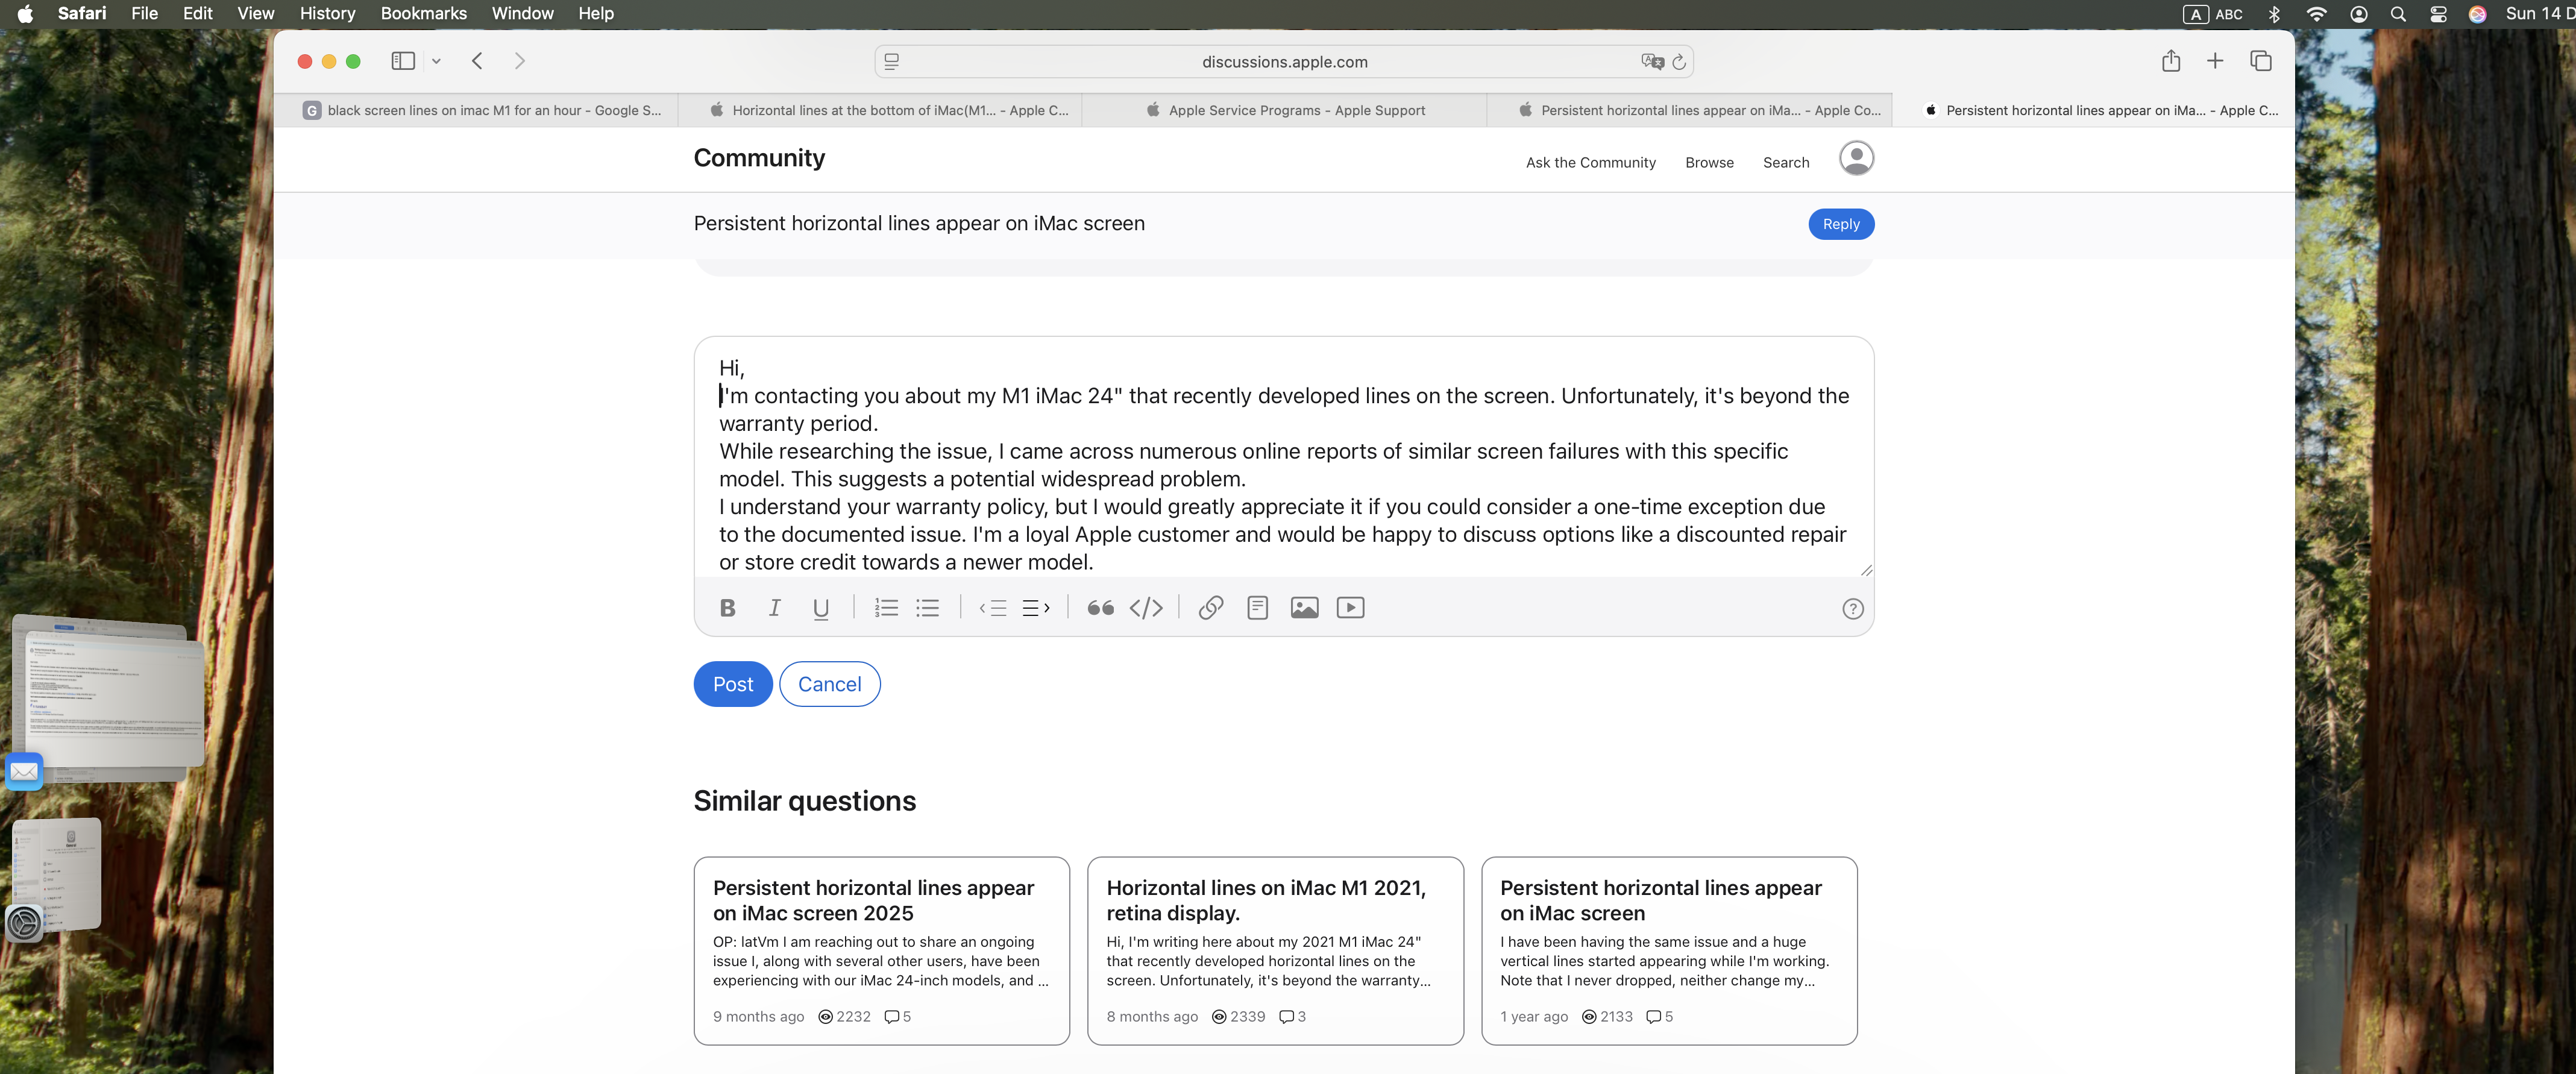This screenshot has width=2576, height=1074.
Task: Insert a code block with the code icon
Action: click(x=1146, y=608)
